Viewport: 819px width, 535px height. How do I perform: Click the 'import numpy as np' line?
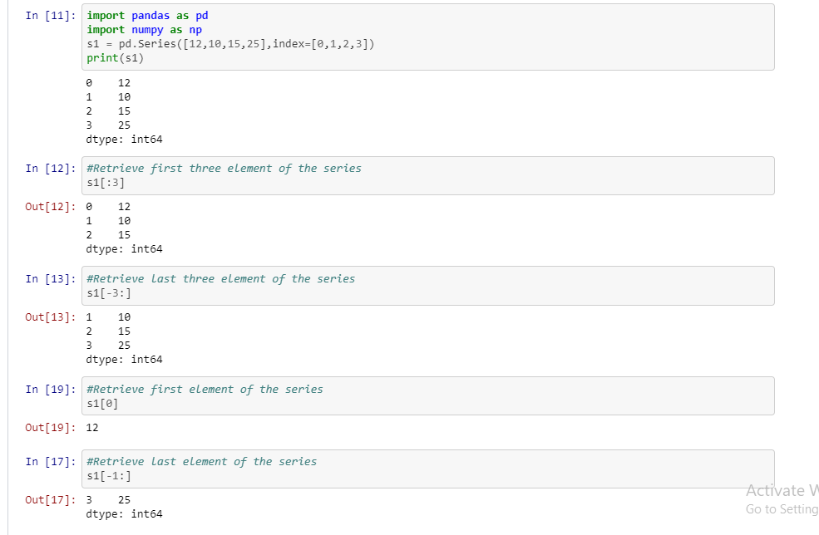click(144, 30)
